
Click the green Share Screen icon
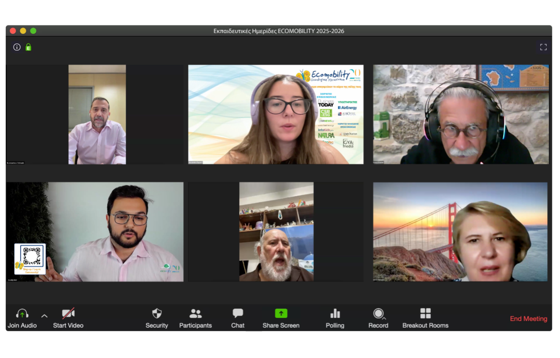(281, 314)
